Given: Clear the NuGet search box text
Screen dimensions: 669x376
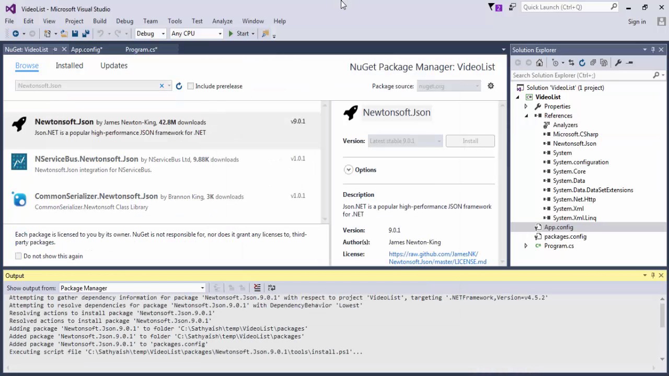Looking at the screenshot, I should click(162, 86).
